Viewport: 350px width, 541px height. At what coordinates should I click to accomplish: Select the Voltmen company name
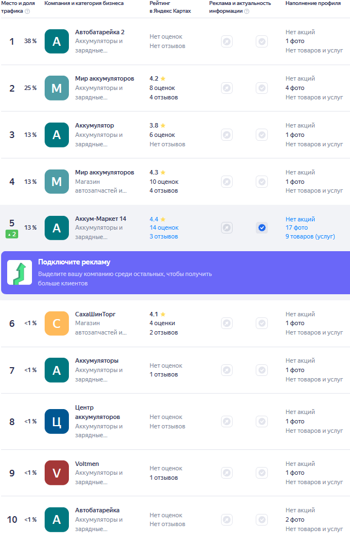coord(87,464)
